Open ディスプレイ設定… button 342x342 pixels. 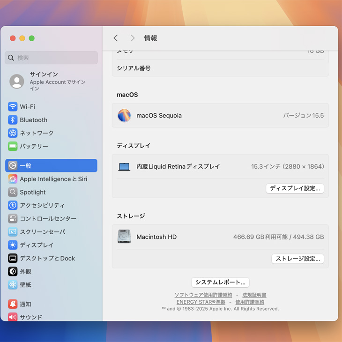tap(295, 188)
